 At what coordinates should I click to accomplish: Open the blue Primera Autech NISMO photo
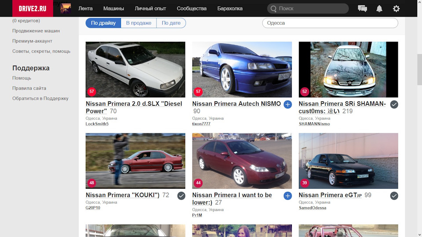click(242, 69)
